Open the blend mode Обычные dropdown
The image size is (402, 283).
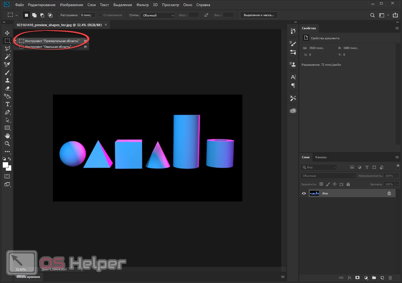click(x=328, y=176)
